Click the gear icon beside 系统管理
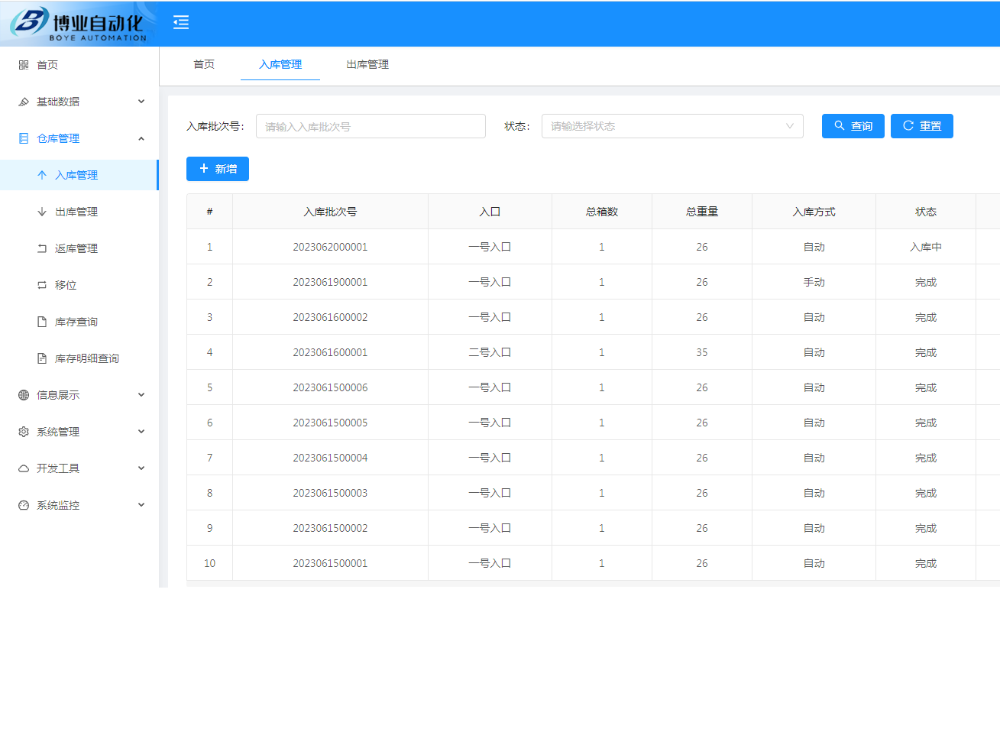Viewport: 1000px width, 745px height. tap(24, 432)
